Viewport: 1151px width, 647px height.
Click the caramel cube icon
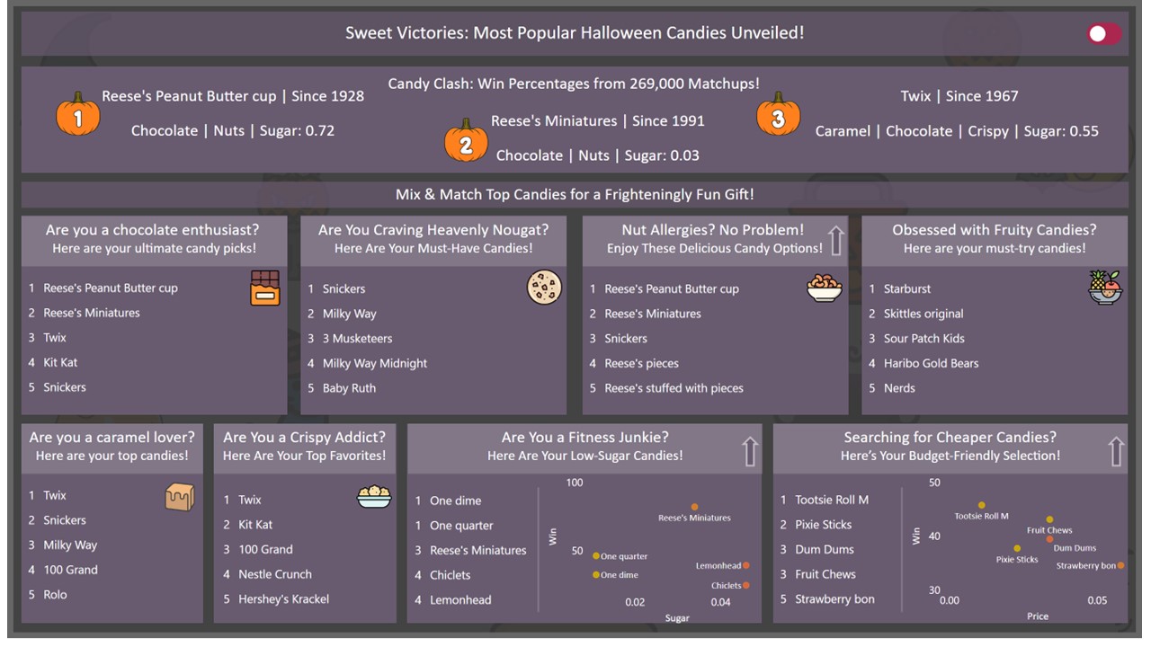tap(180, 497)
